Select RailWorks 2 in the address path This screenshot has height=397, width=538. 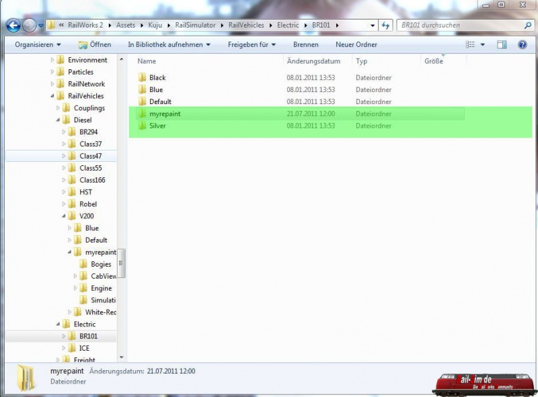85,25
